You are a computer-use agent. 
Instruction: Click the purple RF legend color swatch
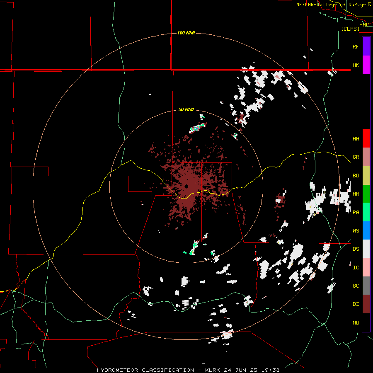click(x=366, y=46)
